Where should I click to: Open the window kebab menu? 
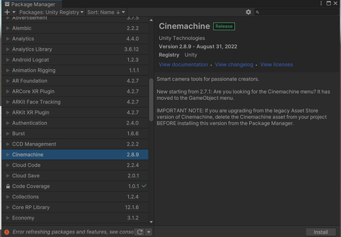(321, 3)
